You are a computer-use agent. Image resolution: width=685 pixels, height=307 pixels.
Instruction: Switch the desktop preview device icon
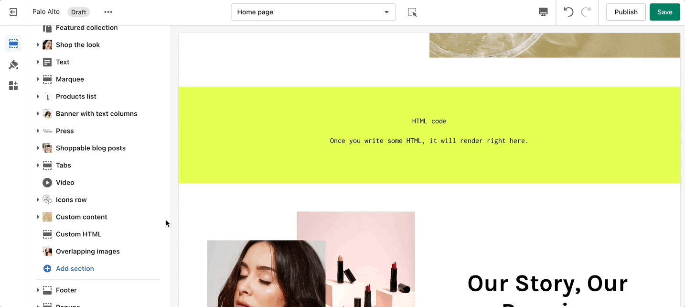click(543, 12)
